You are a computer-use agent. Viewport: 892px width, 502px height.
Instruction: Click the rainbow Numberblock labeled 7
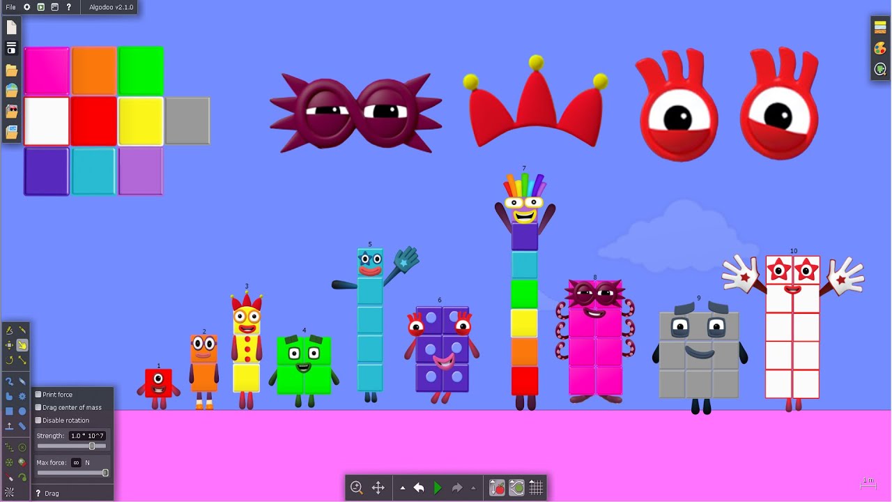click(x=525, y=291)
